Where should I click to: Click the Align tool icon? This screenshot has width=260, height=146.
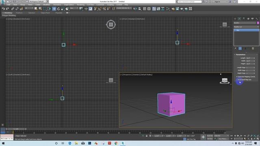pyautogui.click(x=140, y=9)
